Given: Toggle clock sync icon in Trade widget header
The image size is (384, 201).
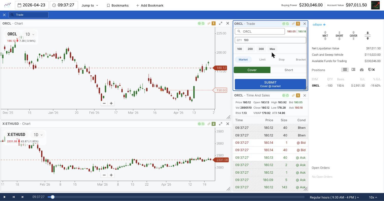Looking at the screenshot, I should (x=287, y=24).
